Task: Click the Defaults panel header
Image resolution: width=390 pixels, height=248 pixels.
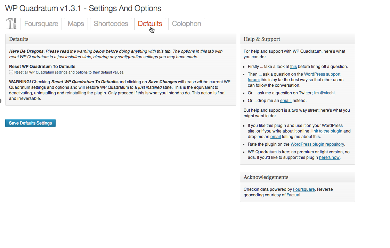Action: click(x=121, y=39)
